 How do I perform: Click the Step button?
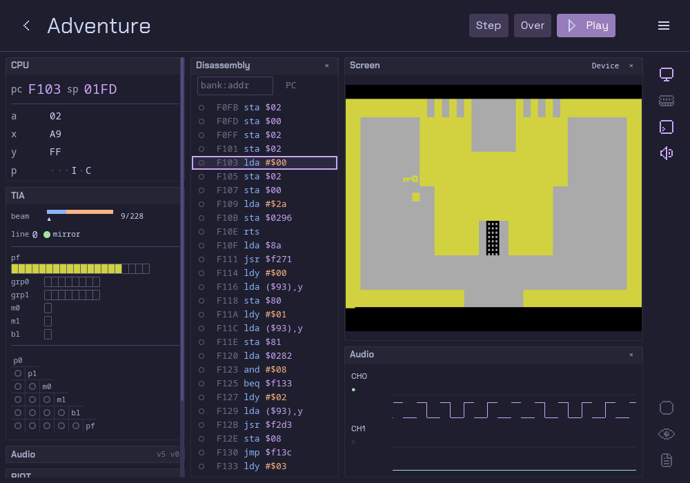(x=489, y=26)
